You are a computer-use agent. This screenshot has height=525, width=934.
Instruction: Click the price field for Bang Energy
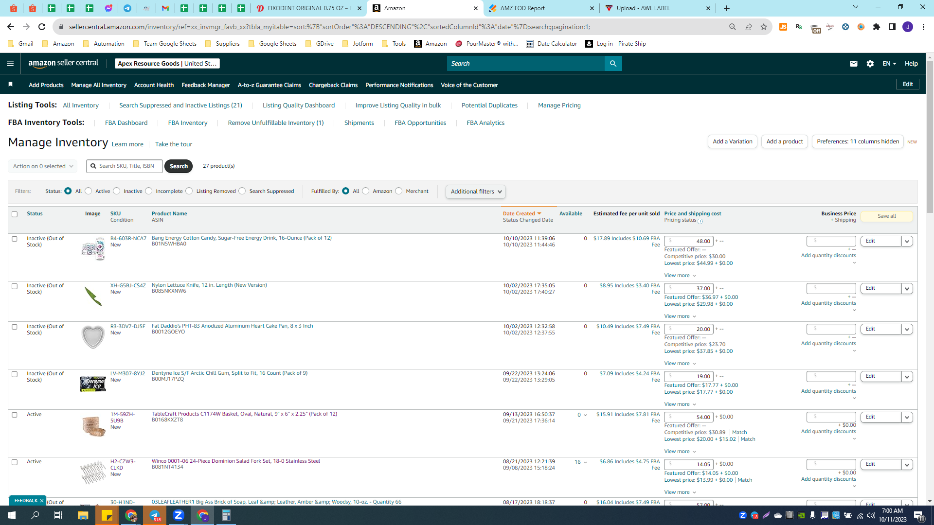pos(689,241)
